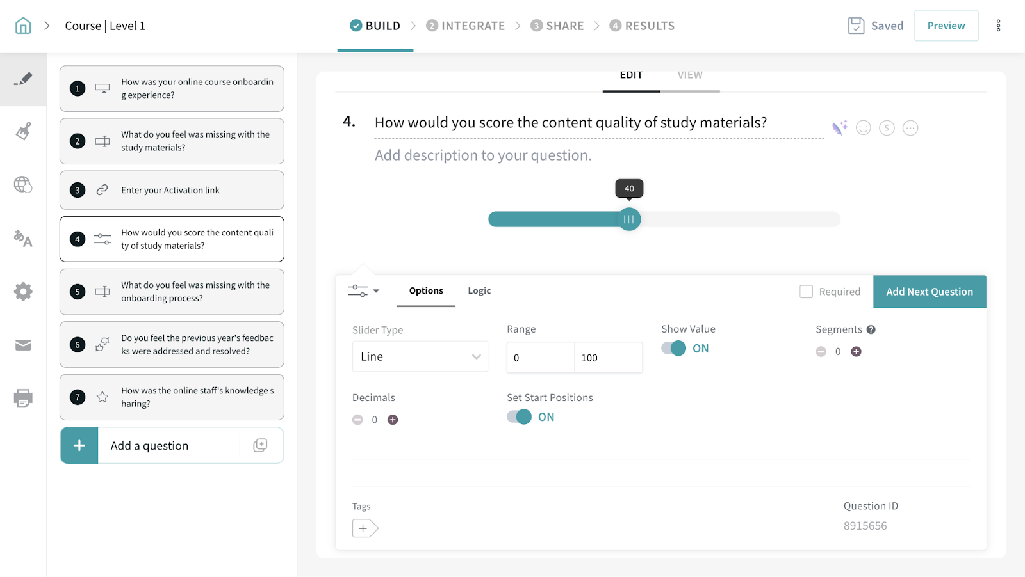Screen dimensions: 1025x577
Task: Switch to the Logic tab
Action: click(479, 290)
